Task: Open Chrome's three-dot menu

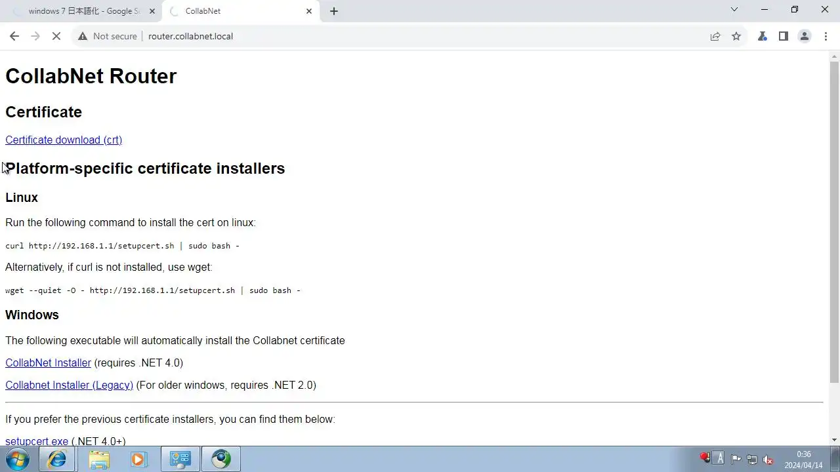Action: 826,36
